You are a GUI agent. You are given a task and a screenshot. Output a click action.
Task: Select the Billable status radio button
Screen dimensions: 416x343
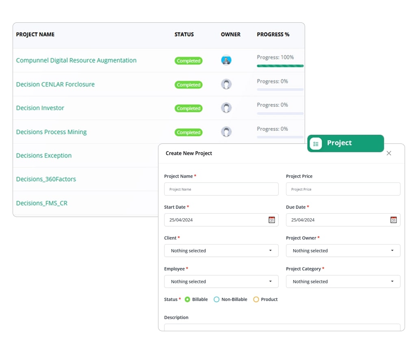(x=187, y=300)
